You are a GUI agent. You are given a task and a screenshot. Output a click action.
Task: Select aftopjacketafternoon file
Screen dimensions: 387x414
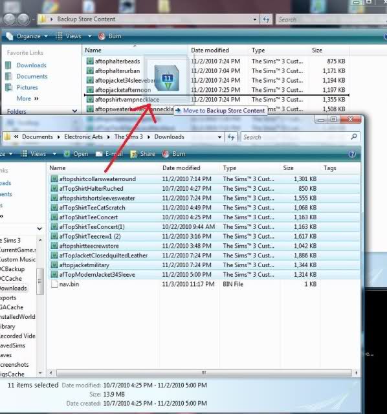[x=123, y=90]
